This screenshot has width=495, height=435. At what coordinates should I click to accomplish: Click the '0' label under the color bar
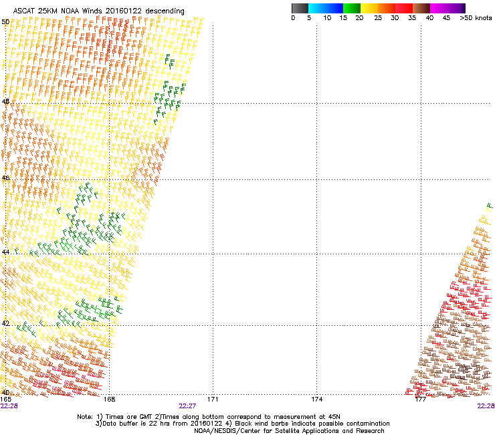point(293,18)
